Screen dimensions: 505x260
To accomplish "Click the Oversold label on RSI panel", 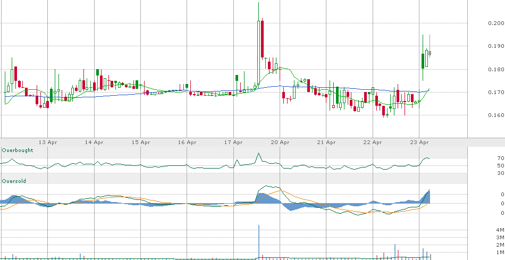I will point(14,181).
